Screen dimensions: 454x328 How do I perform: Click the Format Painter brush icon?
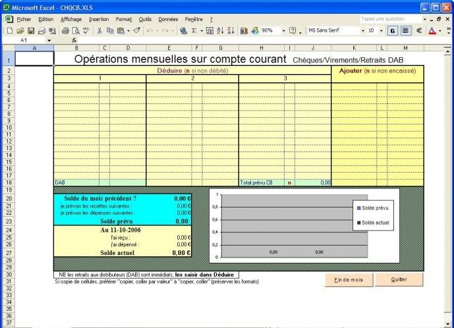pyautogui.click(x=136, y=30)
